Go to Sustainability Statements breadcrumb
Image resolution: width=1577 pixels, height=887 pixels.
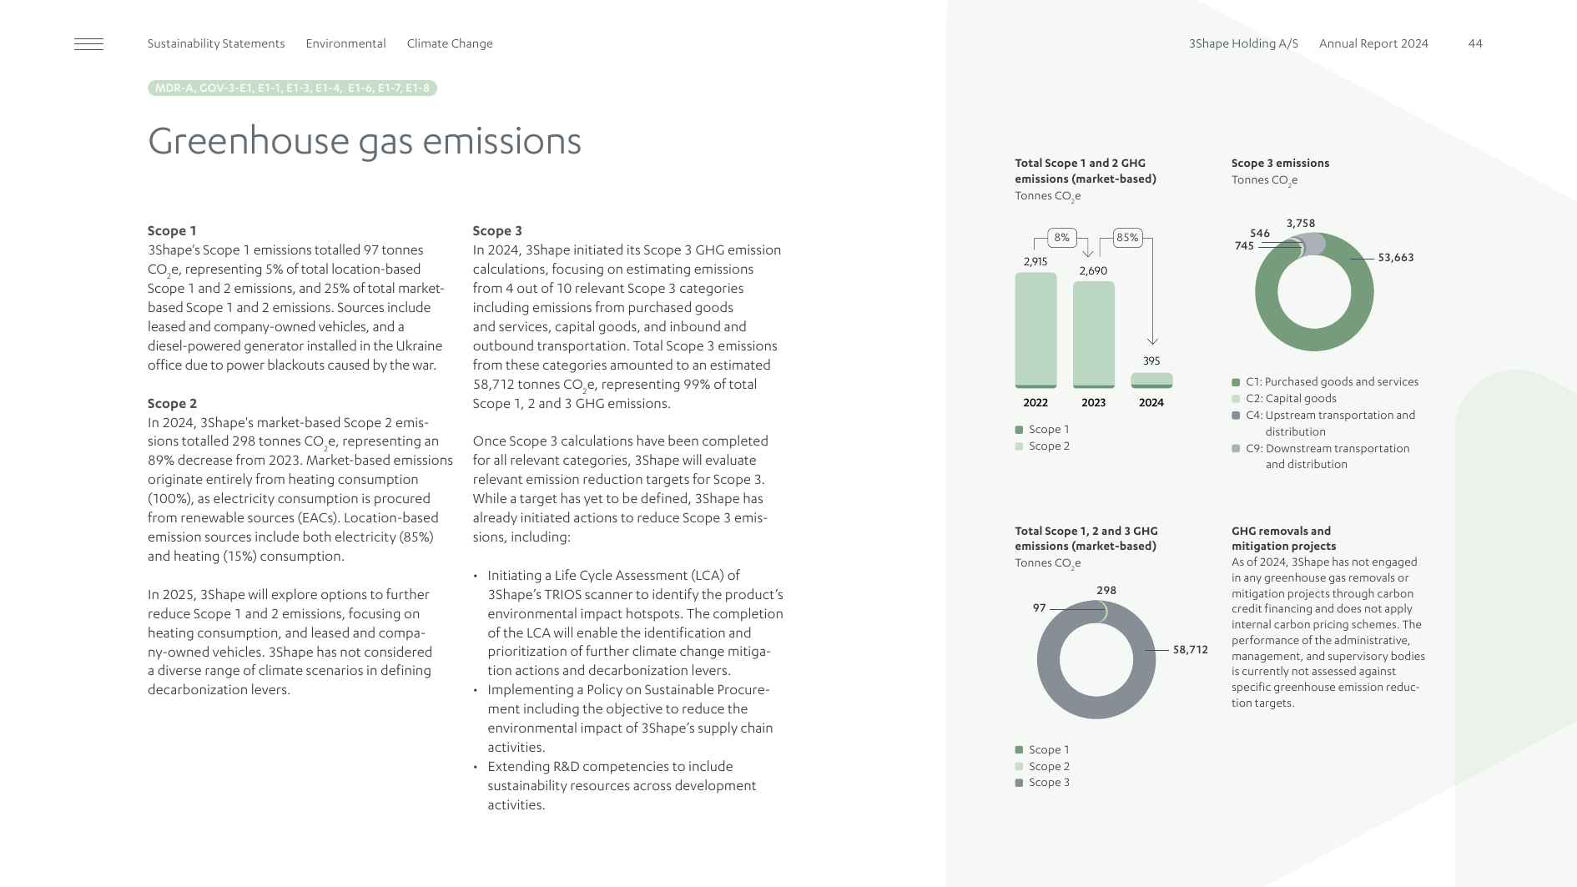pyautogui.click(x=216, y=43)
